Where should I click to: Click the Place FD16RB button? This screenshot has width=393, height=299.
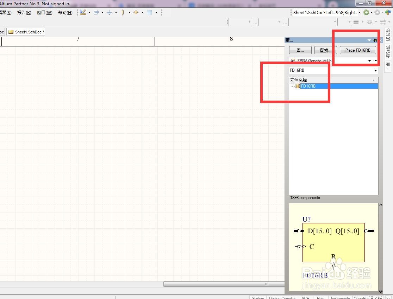(x=358, y=50)
